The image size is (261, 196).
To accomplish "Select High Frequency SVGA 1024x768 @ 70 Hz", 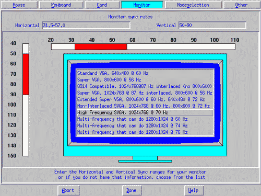I will (x=145, y=112).
